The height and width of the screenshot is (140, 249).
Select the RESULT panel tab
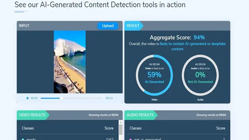click(134, 26)
